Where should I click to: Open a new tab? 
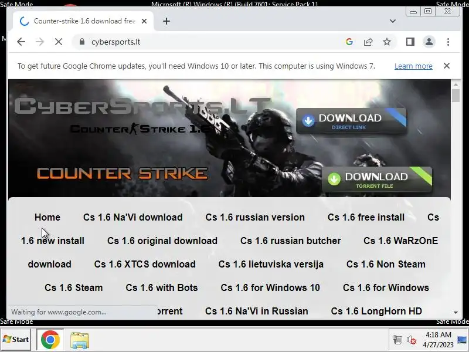tap(166, 21)
